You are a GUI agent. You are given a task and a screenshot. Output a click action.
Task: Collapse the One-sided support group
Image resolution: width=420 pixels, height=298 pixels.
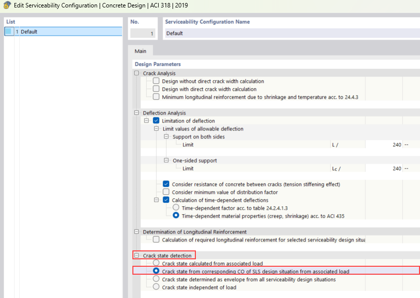tap(166, 160)
